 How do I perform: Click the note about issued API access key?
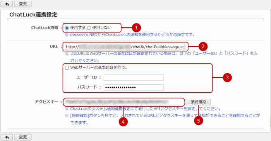point(143,109)
